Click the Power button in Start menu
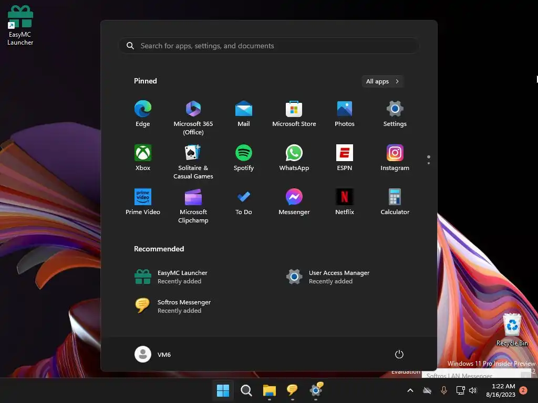 tap(399, 354)
